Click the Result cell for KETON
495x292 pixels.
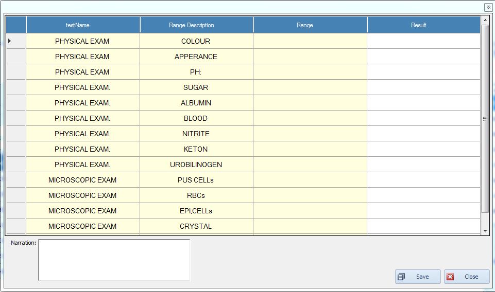click(423, 149)
